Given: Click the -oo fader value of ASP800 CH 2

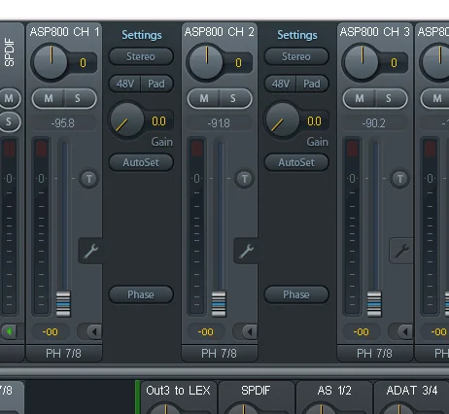Looking at the screenshot, I should click(x=206, y=331).
